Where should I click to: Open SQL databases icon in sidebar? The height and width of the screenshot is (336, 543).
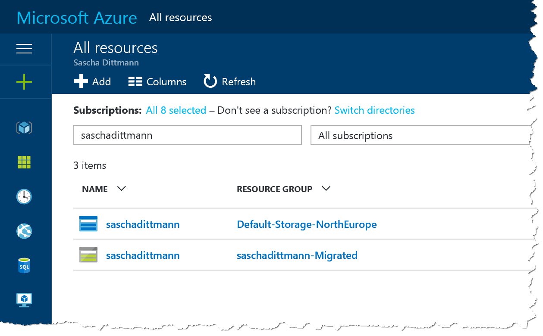coord(24,265)
